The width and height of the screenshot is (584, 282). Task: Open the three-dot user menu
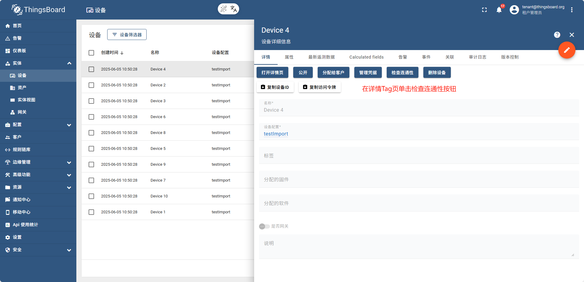click(572, 10)
